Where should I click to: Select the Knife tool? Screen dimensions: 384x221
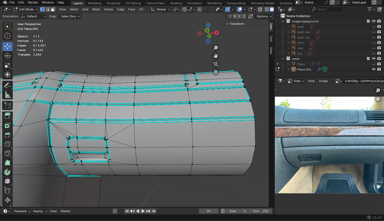click(x=7, y=153)
